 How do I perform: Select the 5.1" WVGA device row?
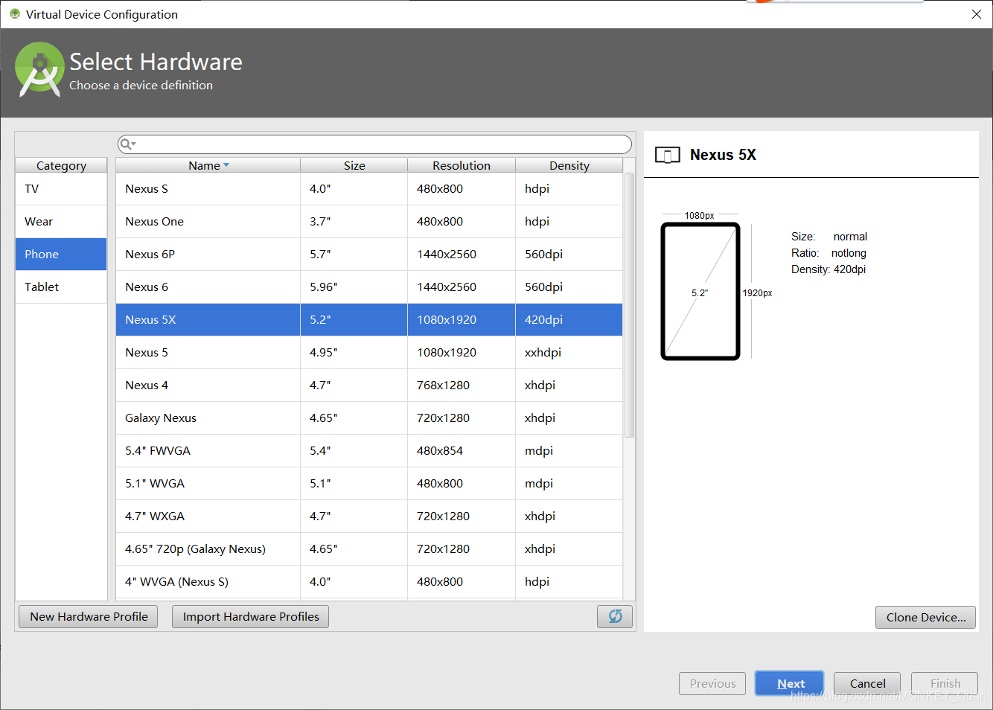point(369,484)
